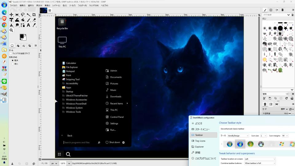Image resolution: width=295 pixels, height=166 pixels.
Task: Open Explorer section in StartAllBack
Action: pos(203,147)
